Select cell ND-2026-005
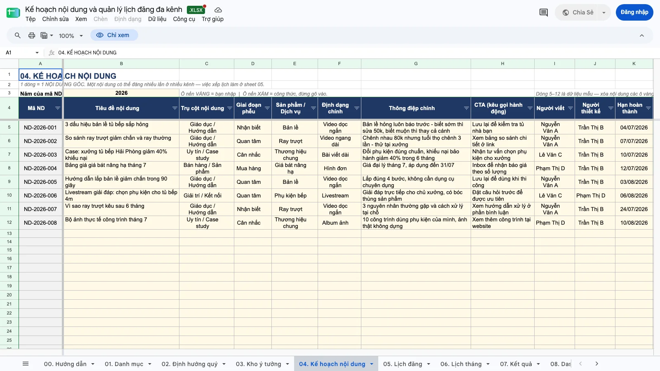The width and height of the screenshot is (660, 371). coord(40,182)
